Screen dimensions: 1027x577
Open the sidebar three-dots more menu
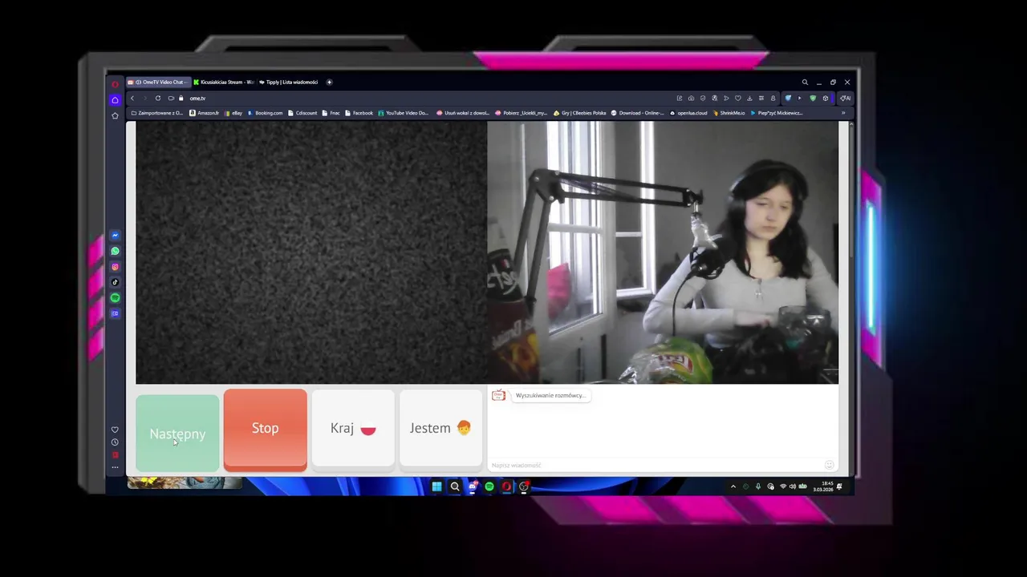pos(115,467)
